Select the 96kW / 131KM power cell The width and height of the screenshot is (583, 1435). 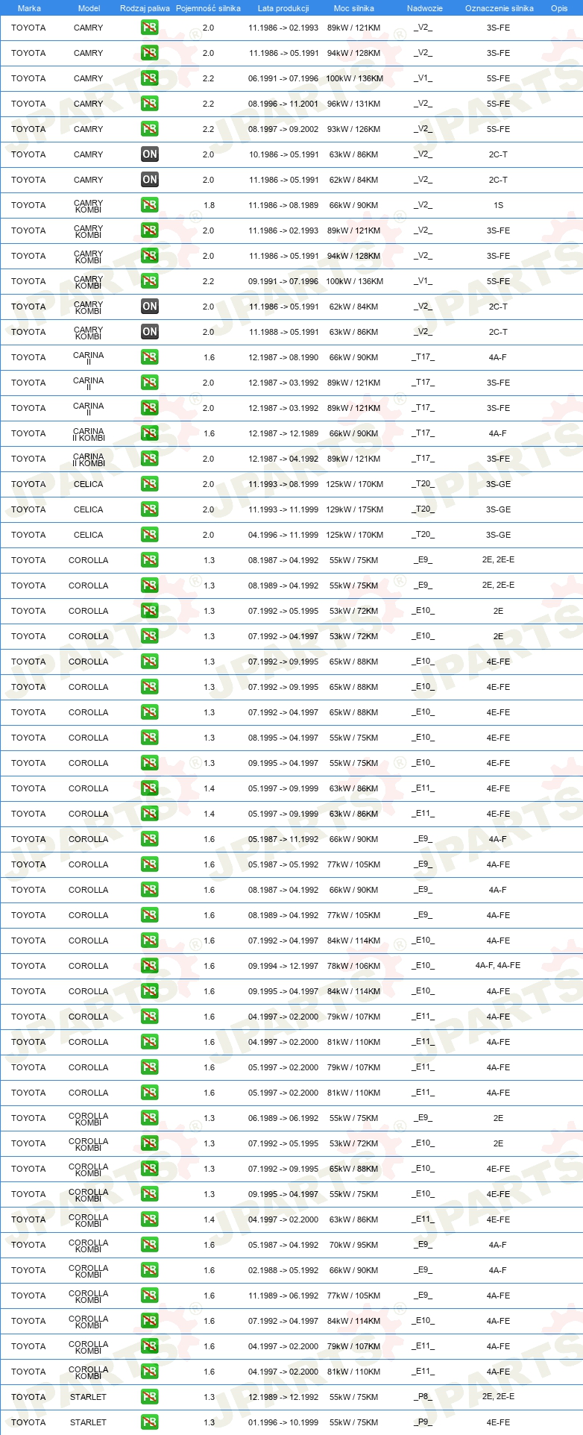click(354, 104)
